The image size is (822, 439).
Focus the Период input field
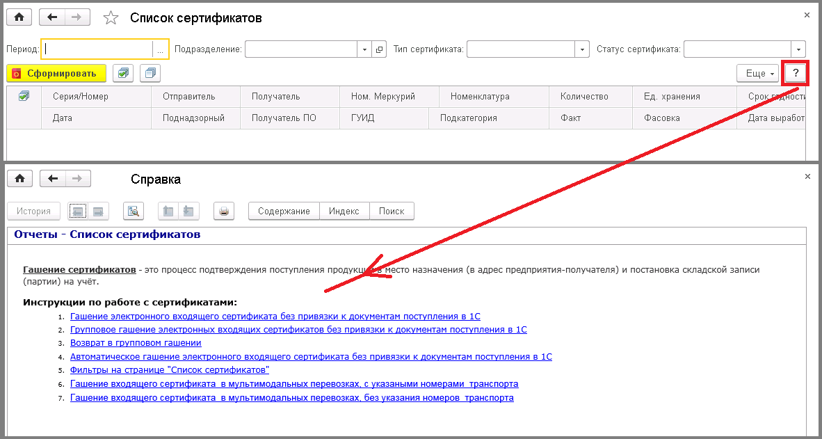pos(97,49)
